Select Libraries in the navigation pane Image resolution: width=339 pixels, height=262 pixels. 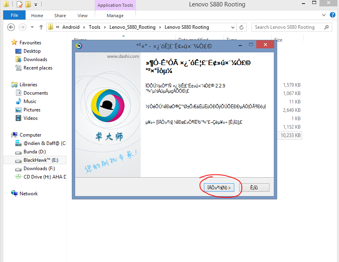pyautogui.click(x=28, y=84)
